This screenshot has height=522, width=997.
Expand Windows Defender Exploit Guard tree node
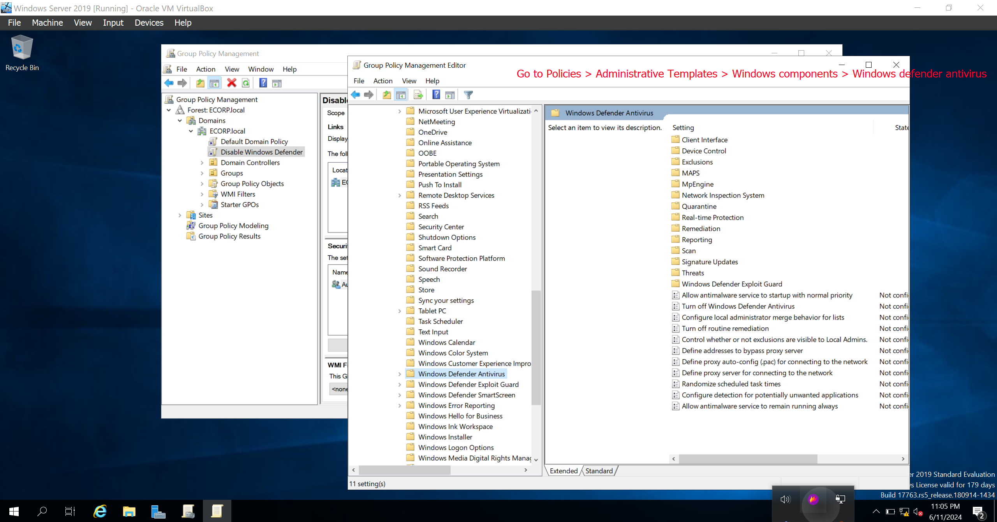[400, 385]
